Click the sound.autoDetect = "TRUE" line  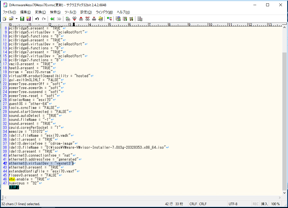[33, 116]
